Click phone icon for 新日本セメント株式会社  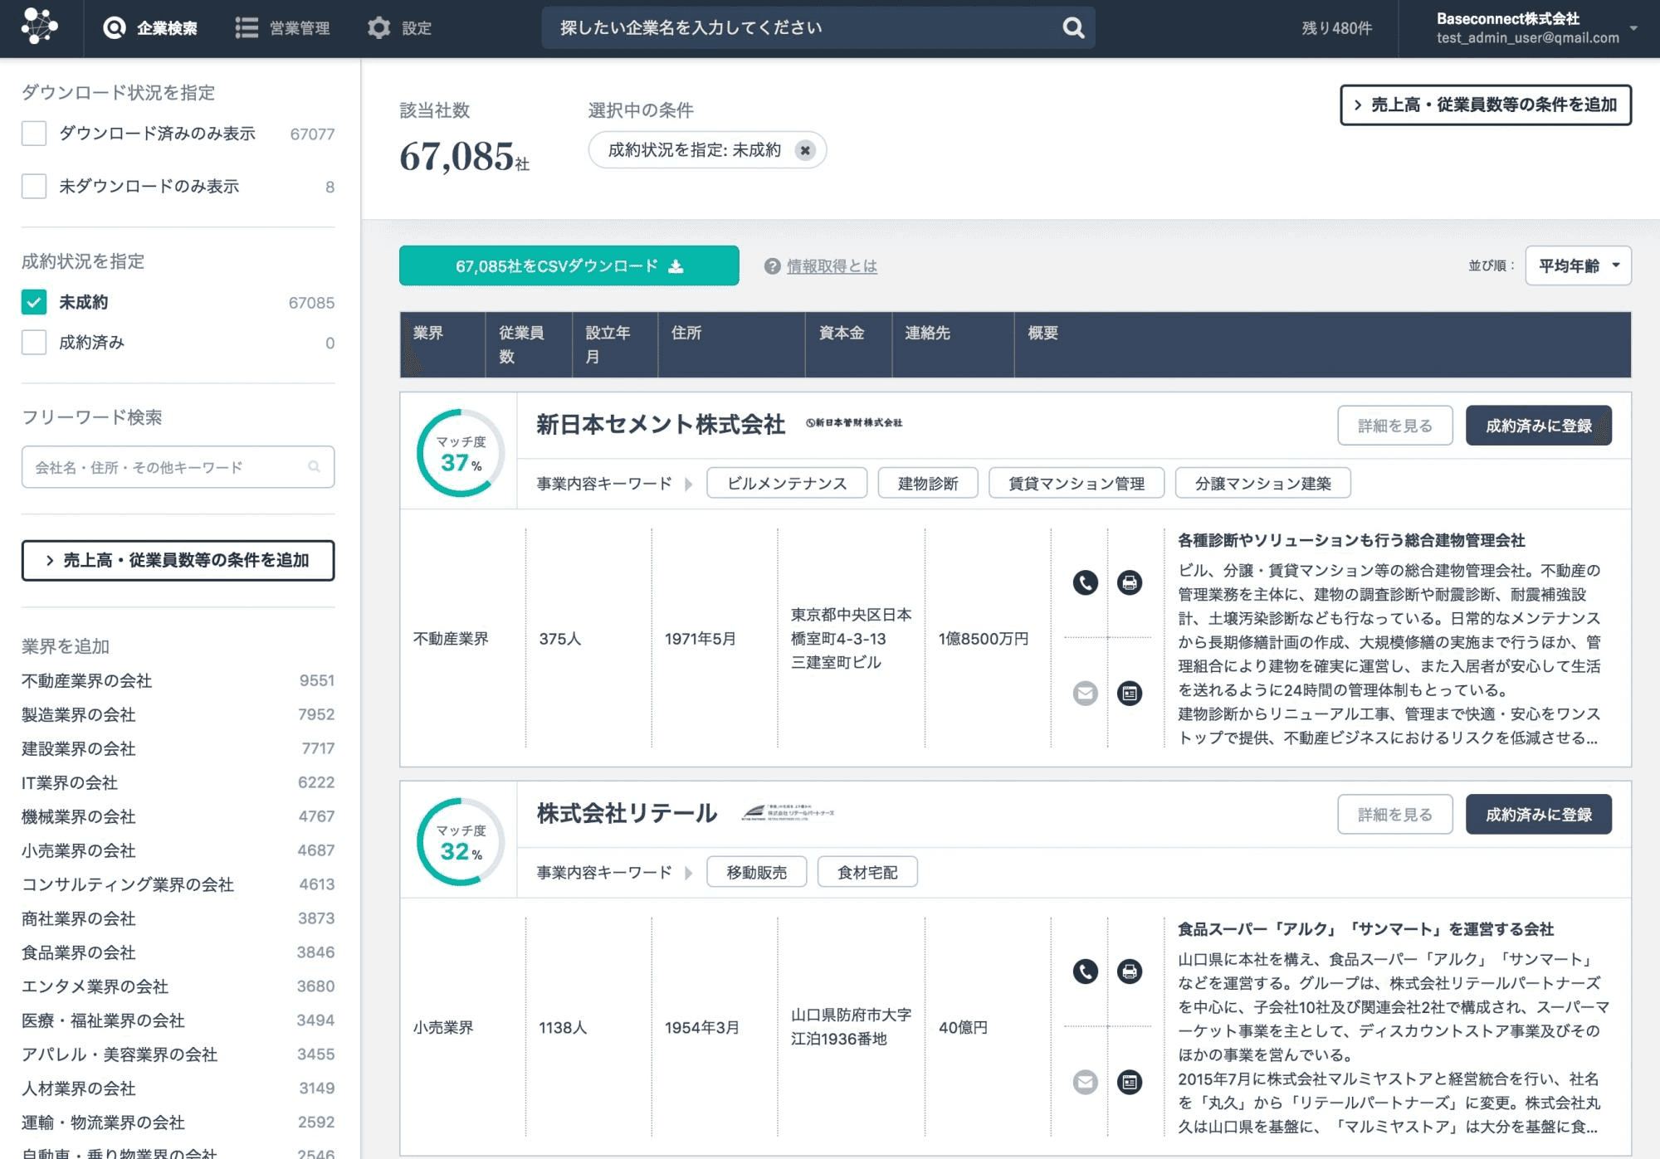[x=1085, y=582]
